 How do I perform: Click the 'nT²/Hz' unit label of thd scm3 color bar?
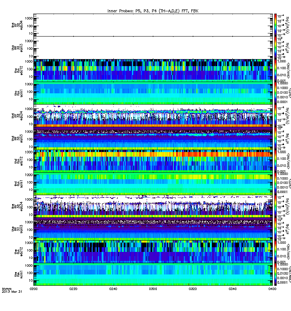click(288, 138)
